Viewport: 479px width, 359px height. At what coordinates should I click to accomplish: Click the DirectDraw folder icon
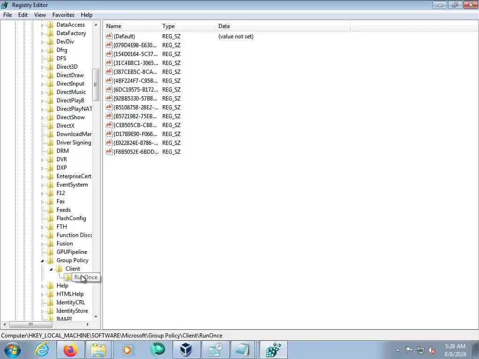pyautogui.click(x=51, y=75)
